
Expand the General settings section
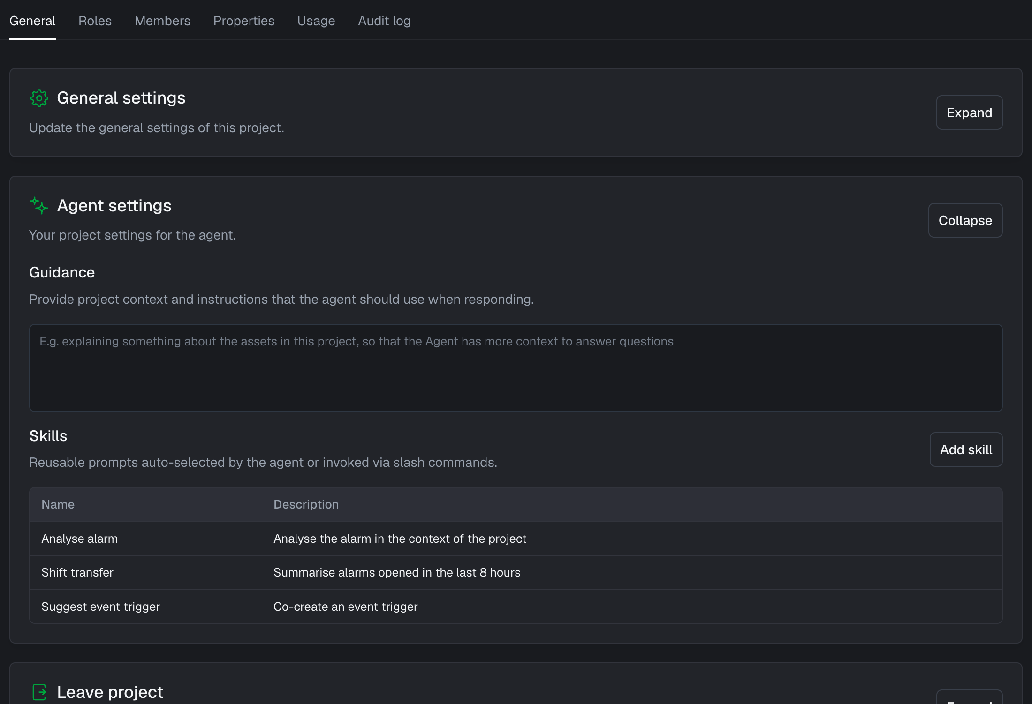(x=969, y=112)
